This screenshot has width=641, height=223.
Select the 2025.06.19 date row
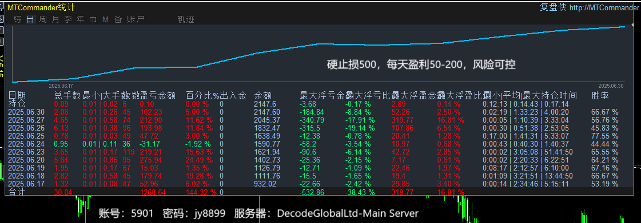[x=26, y=168]
